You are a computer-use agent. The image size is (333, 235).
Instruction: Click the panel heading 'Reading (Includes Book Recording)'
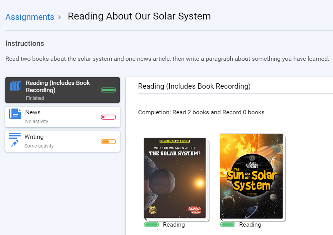coord(194,86)
